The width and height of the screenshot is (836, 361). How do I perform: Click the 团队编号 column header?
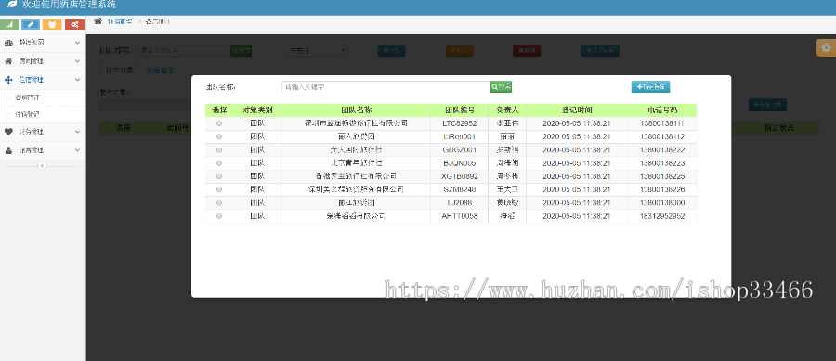(460, 110)
